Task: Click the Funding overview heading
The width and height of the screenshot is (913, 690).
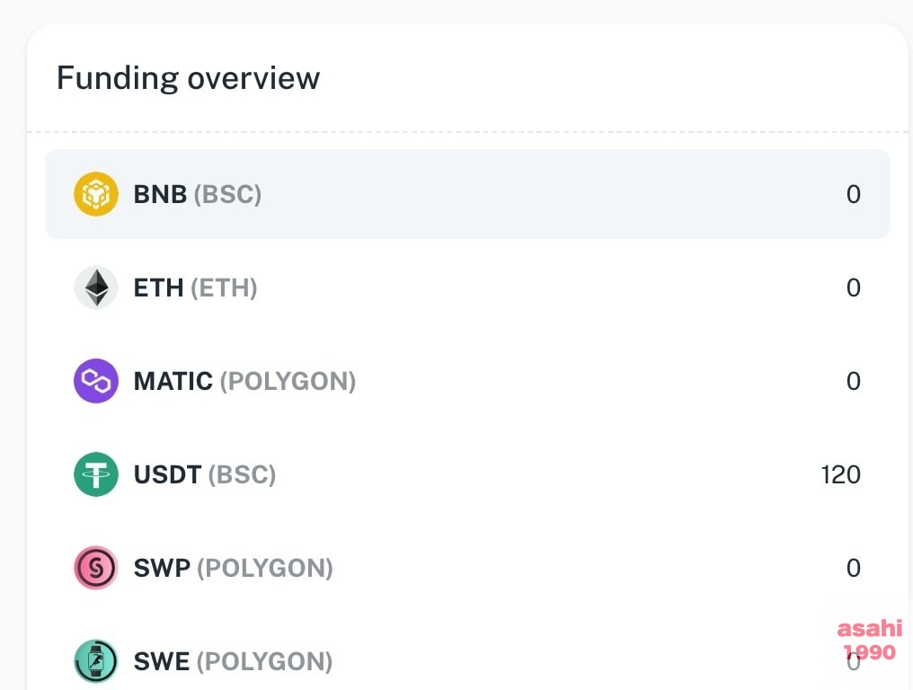Action: [x=188, y=78]
